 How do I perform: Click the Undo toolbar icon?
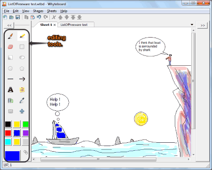39,17
